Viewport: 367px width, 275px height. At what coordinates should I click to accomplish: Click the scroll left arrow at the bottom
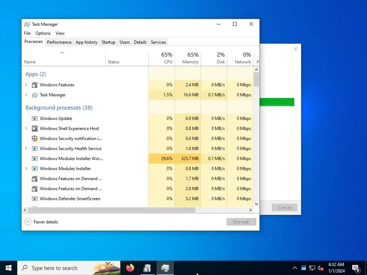(25, 210)
